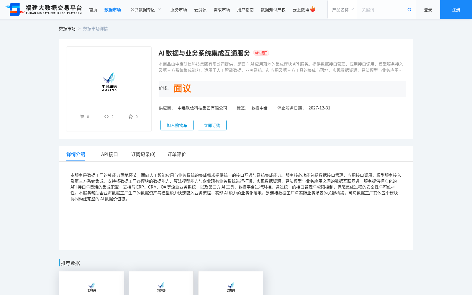472x295 pixels.
Task: Switch to the 订阅记录(0) tab
Action: [143, 154]
